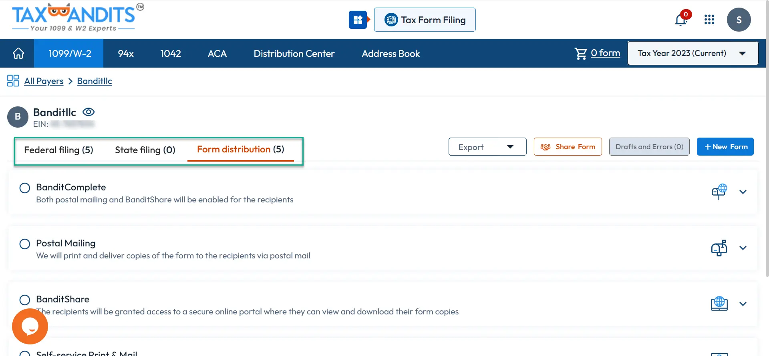769x356 pixels.
Task: Click the Postal Mailing description text
Action: [173, 256]
